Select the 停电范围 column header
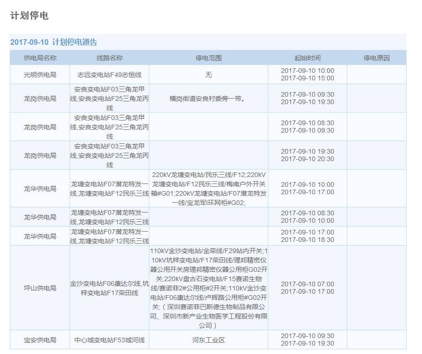Image resolution: width=422 pixels, height=354 pixels. [x=208, y=58]
